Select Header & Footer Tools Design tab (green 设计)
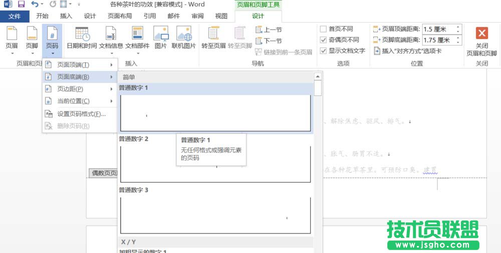The width and height of the screenshot is (501, 253). pyautogui.click(x=258, y=16)
